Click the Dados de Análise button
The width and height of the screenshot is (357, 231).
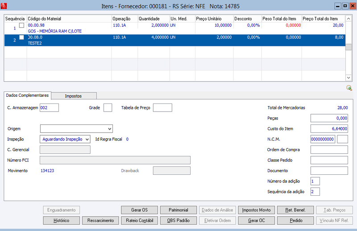point(217,210)
